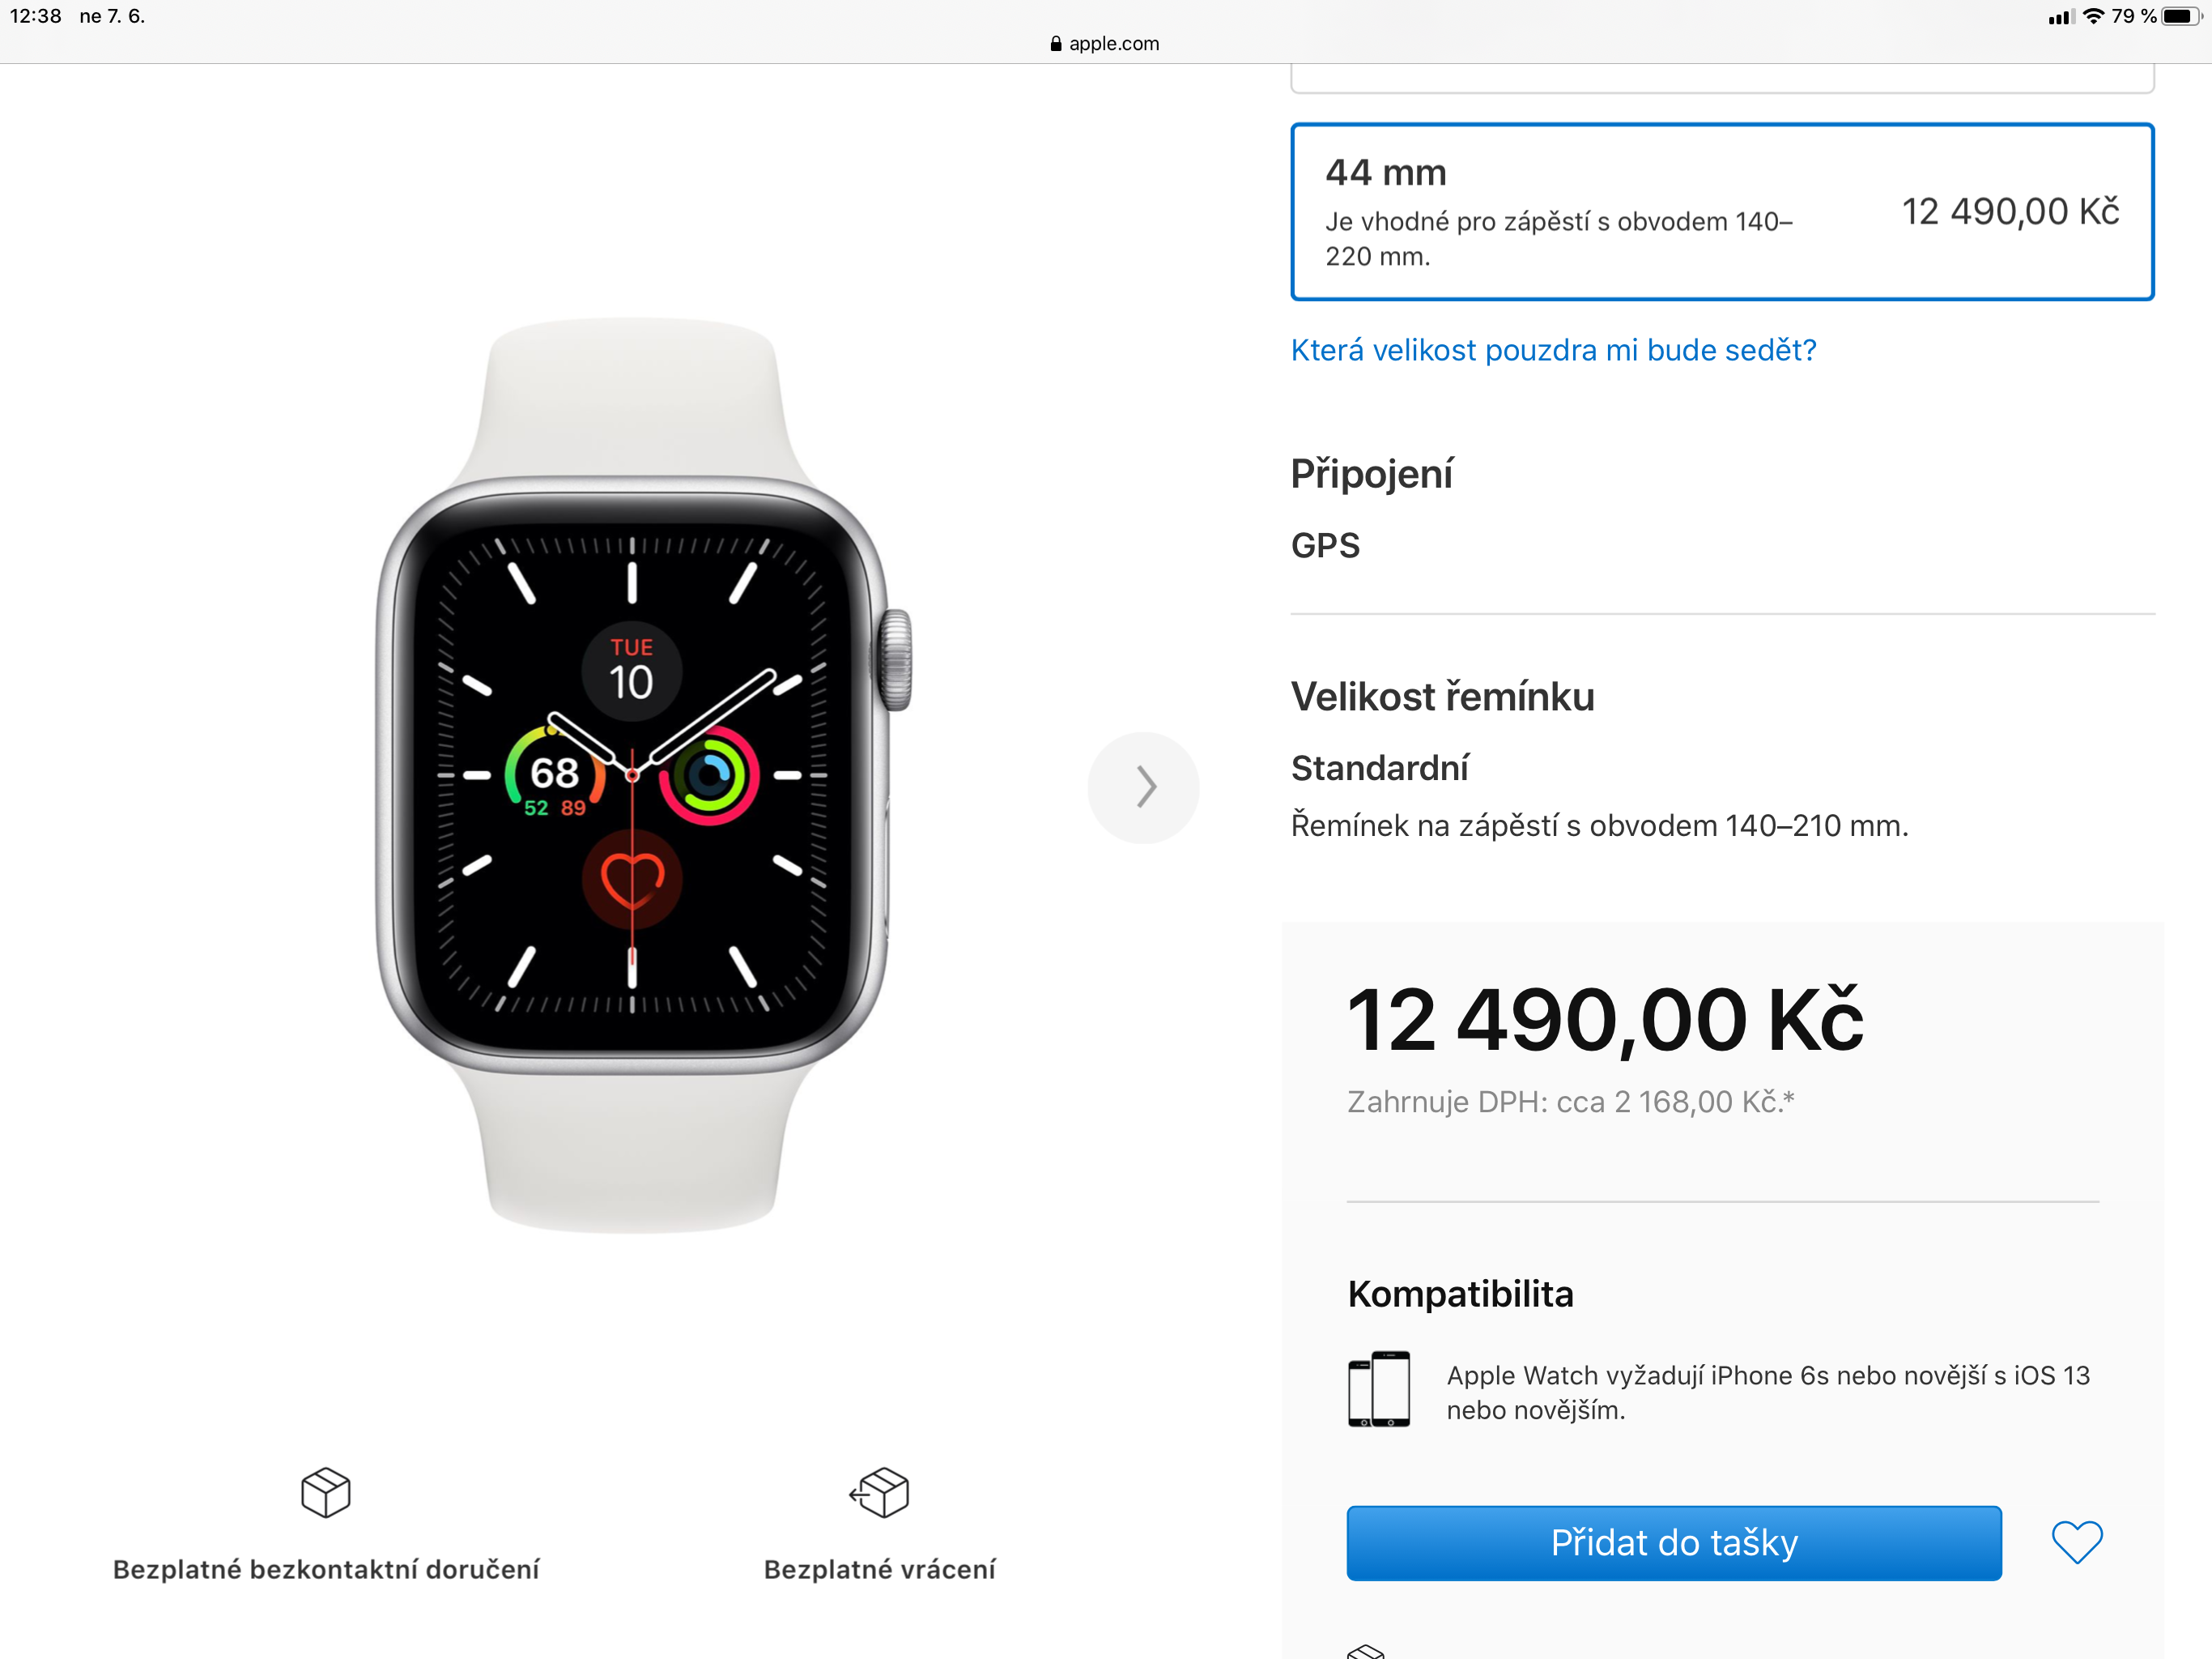The image size is (2212, 1659).
Task: Tap the battery icon in status bar
Action: point(2181,16)
